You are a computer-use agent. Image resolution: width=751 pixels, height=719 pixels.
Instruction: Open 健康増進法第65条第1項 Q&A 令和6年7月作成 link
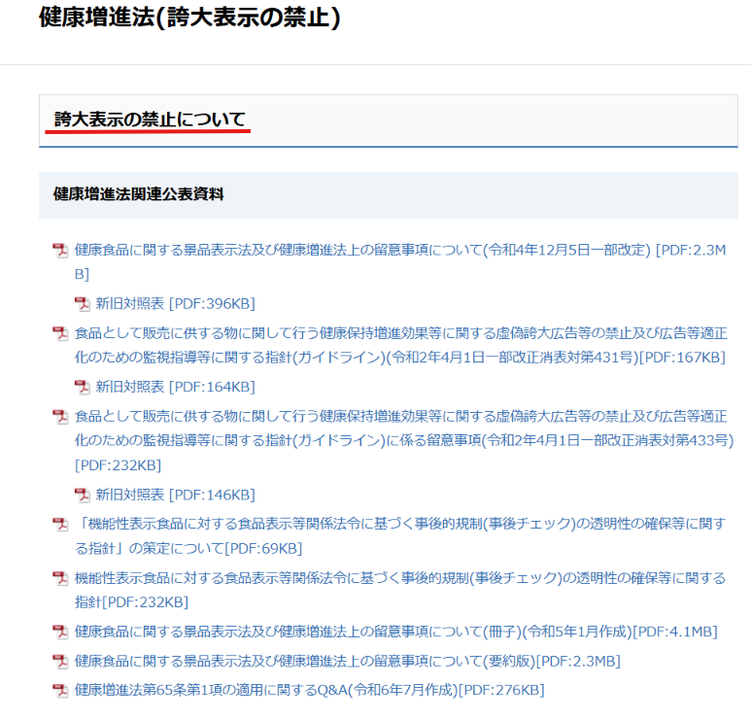[309, 690]
